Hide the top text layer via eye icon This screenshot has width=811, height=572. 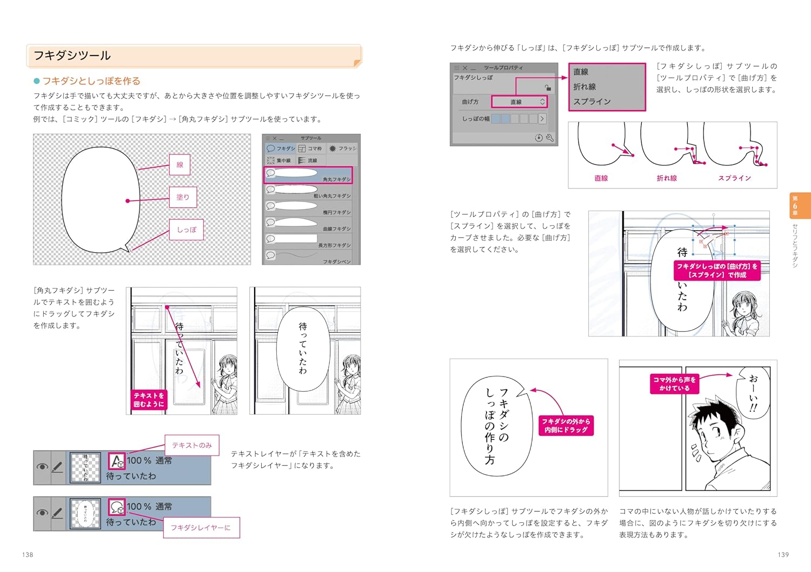point(42,467)
